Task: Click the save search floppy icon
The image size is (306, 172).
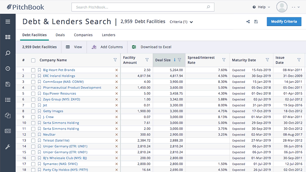Action: [x=256, y=22]
